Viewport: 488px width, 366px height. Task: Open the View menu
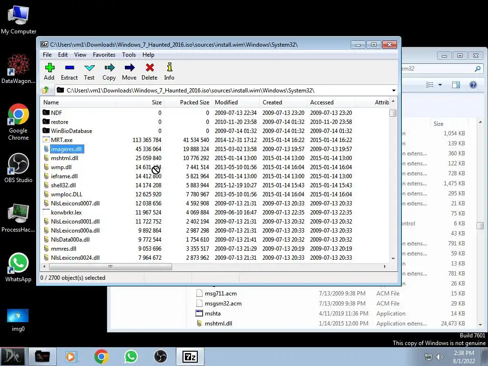(x=80, y=55)
